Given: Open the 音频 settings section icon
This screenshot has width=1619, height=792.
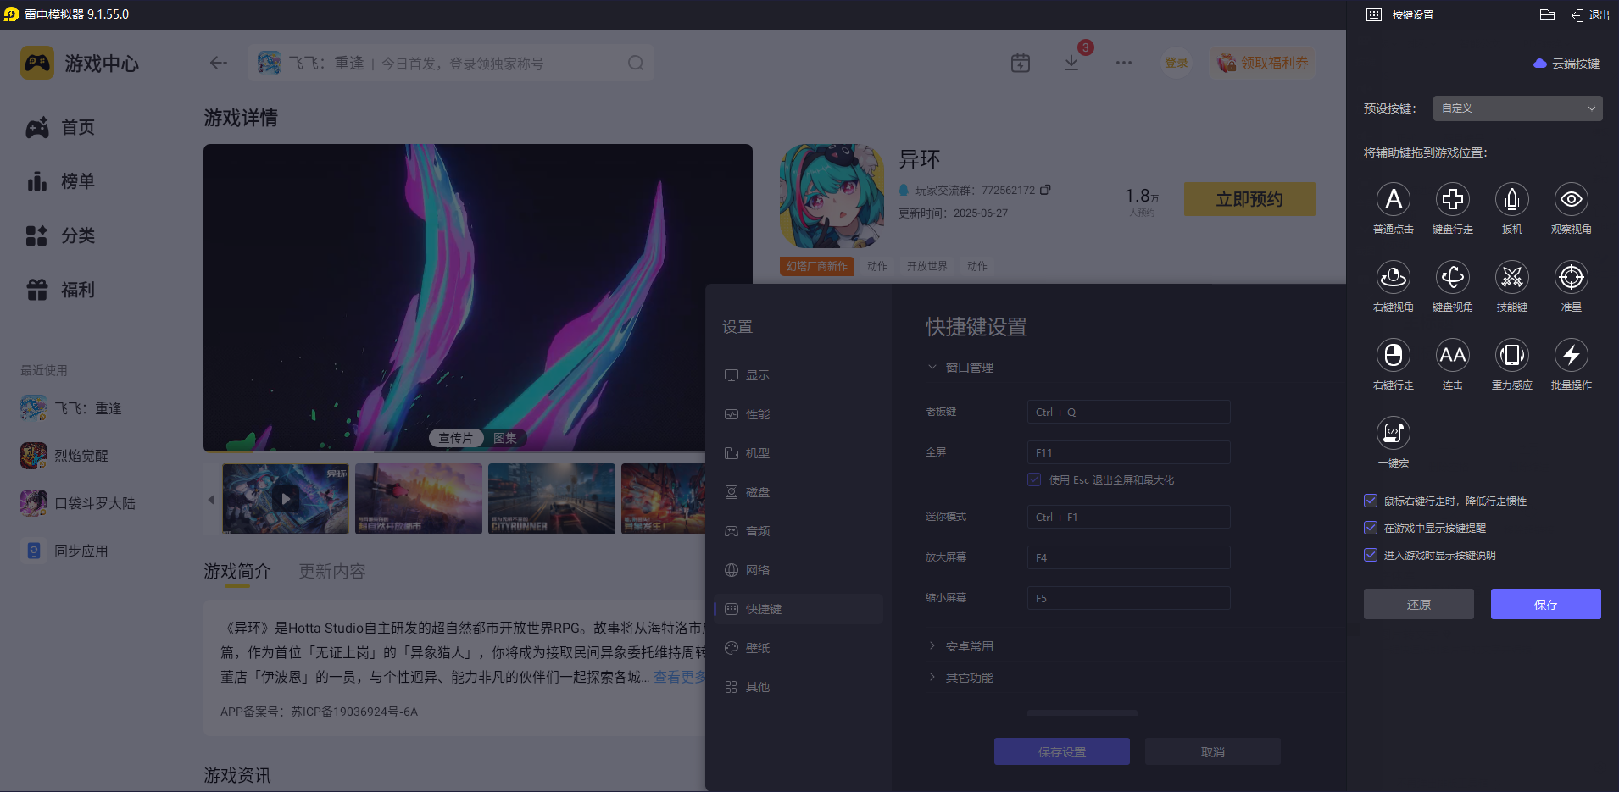Looking at the screenshot, I should 757,530.
